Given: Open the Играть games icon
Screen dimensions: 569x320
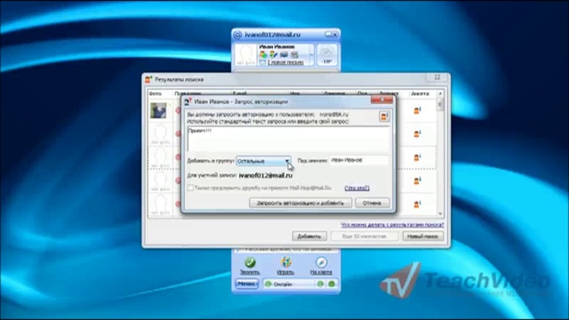Looking at the screenshot, I should pos(285,262).
